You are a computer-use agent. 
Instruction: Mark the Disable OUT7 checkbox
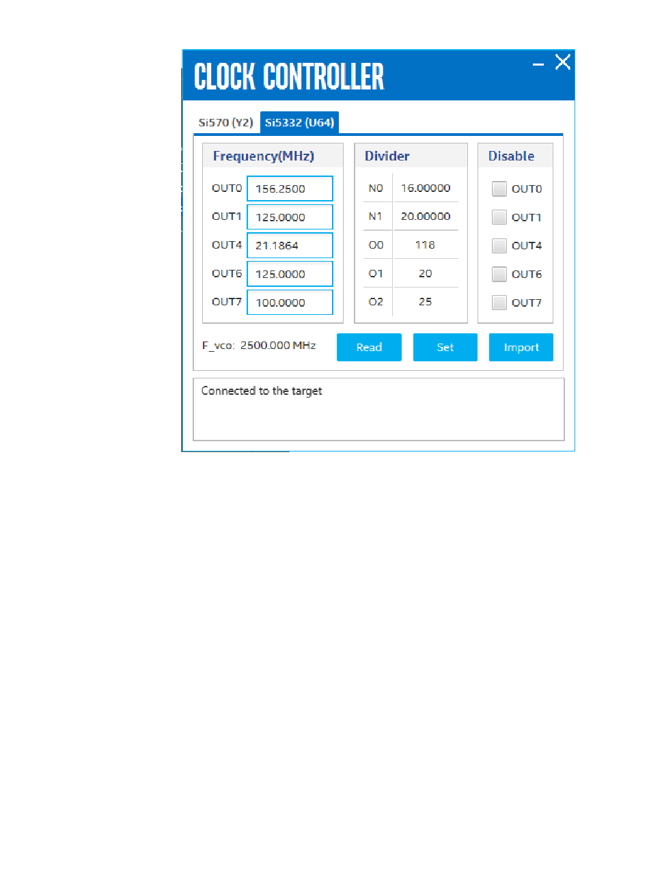pyautogui.click(x=499, y=303)
